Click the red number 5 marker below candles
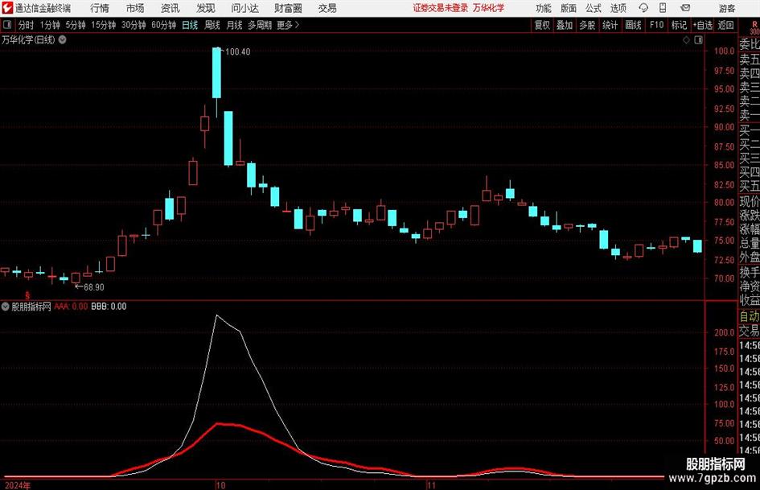 [27, 295]
